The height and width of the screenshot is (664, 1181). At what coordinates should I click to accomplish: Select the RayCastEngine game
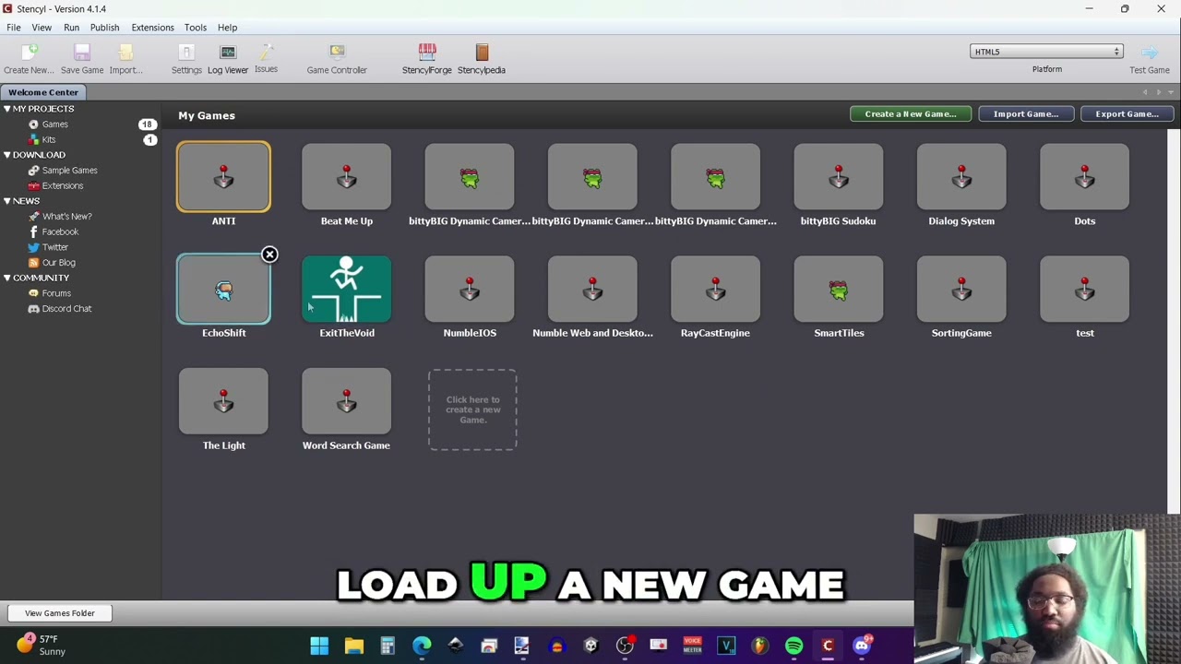(x=715, y=290)
